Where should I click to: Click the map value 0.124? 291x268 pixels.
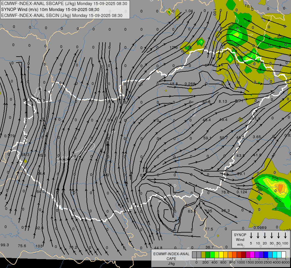(x=242, y=192)
